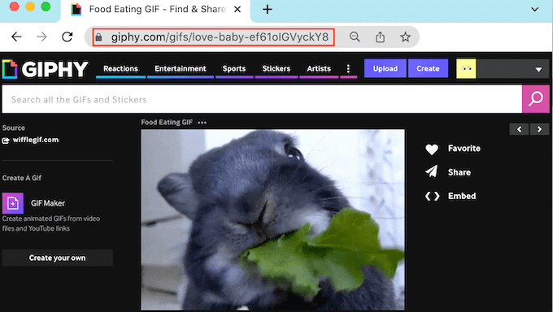Click the Share paper plane icon

tap(432, 172)
